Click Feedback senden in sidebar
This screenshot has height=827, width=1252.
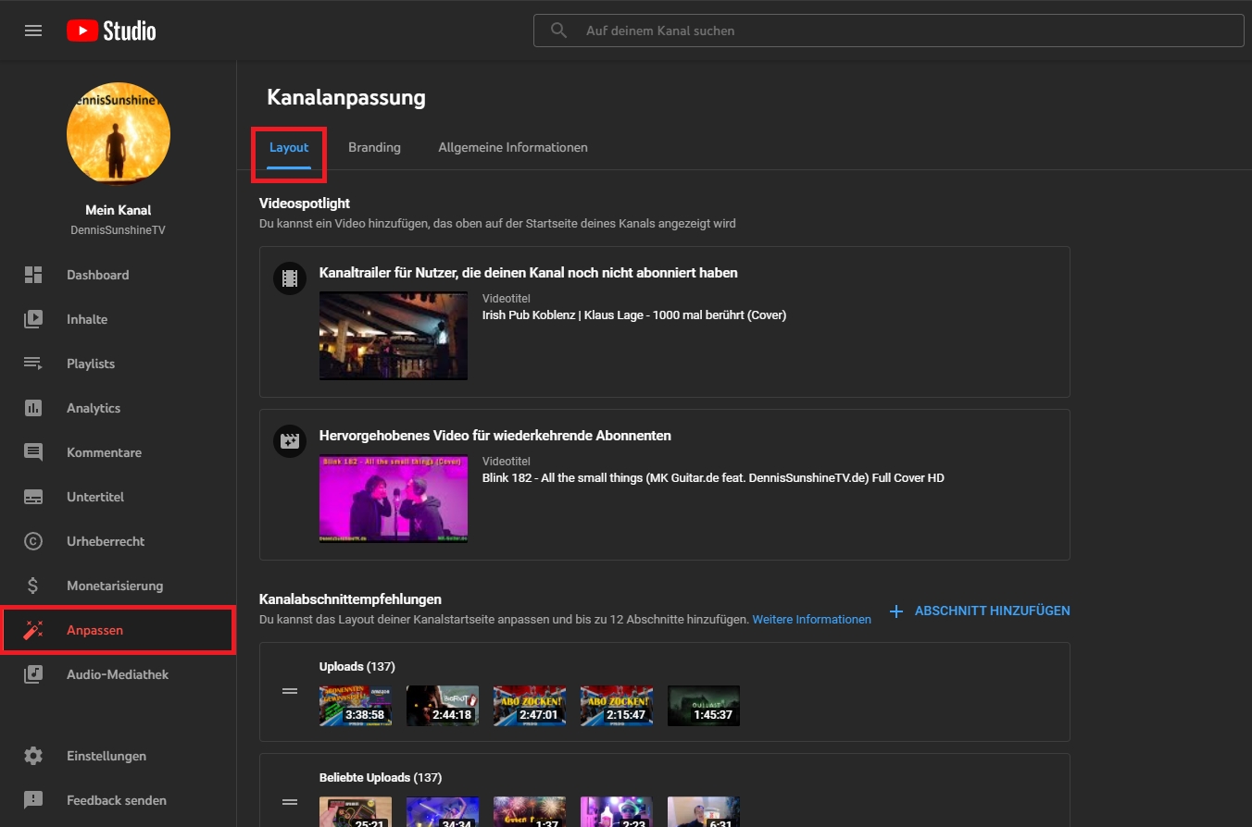[x=116, y=800]
